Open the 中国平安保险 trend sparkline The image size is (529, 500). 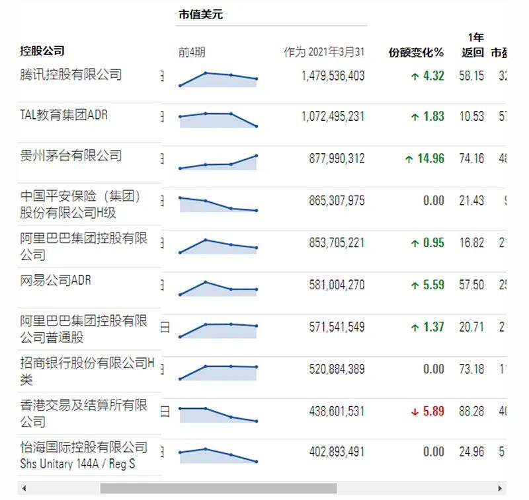[x=218, y=204]
